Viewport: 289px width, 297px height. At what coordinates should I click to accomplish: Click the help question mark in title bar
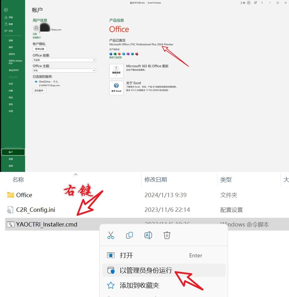click(x=262, y=3)
